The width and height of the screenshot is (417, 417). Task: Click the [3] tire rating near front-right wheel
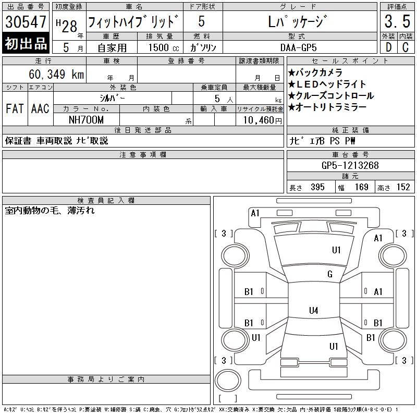tap(404, 234)
